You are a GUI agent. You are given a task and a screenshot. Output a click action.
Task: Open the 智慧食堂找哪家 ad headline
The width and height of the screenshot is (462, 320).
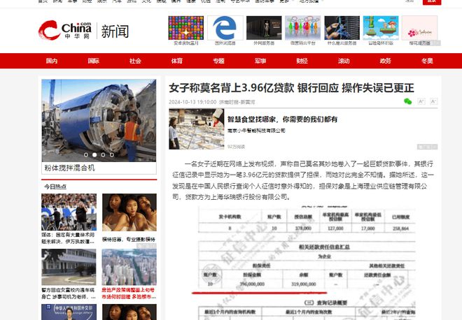282,119
